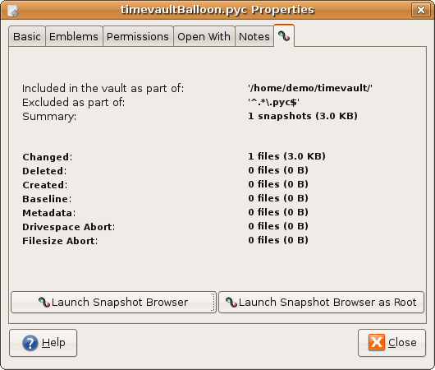Click the orange X icon beside Close
This screenshot has height=370, width=435.
[x=377, y=342]
